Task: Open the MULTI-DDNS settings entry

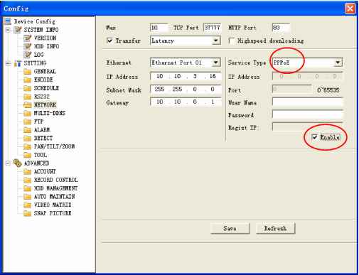Action: (50, 113)
